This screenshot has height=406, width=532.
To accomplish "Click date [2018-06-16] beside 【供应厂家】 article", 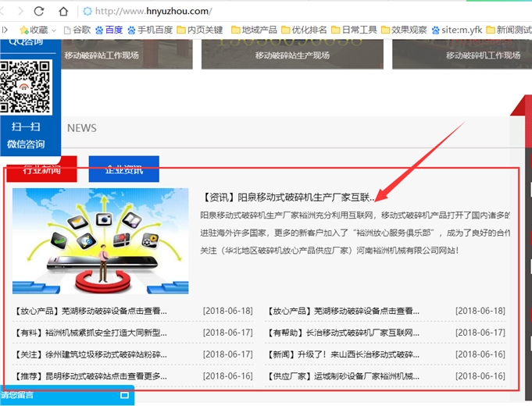I will pyautogui.click(x=480, y=376).
